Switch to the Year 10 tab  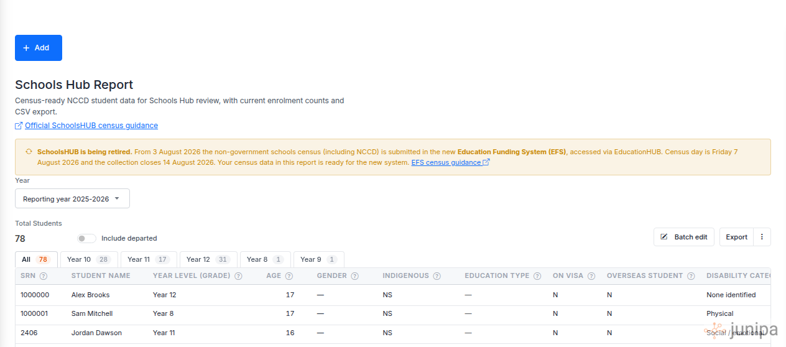click(x=88, y=259)
